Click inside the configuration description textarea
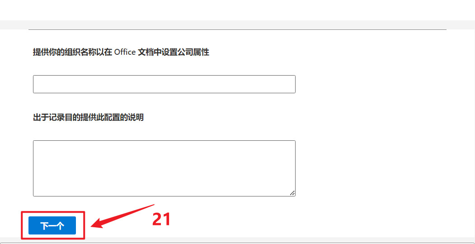 tap(164, 168)
